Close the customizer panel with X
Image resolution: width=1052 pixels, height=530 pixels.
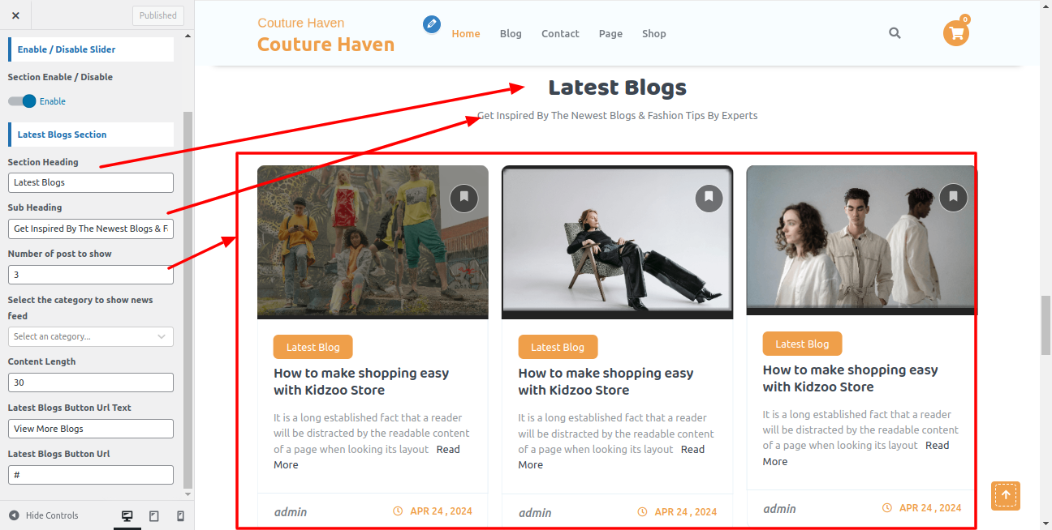(x=15, y=15)
